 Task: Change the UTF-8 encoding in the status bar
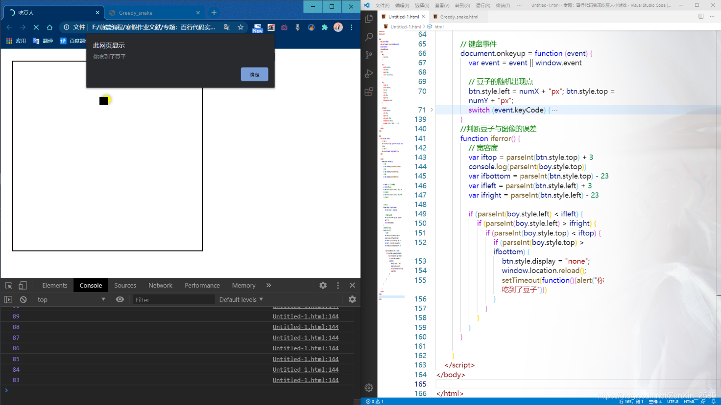click(x=673, y=402)
